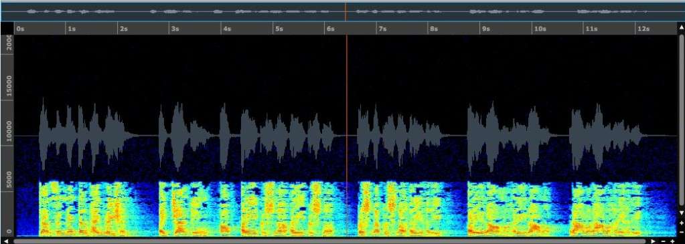
Task: Click the vertical scrollbar thumb
Action: [x=681, y=120]
